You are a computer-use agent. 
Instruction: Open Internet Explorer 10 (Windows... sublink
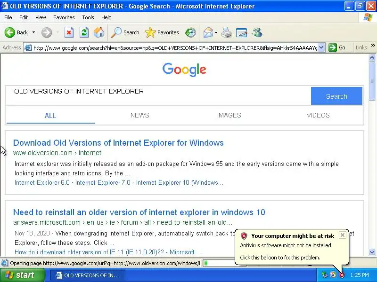[180, 183]
